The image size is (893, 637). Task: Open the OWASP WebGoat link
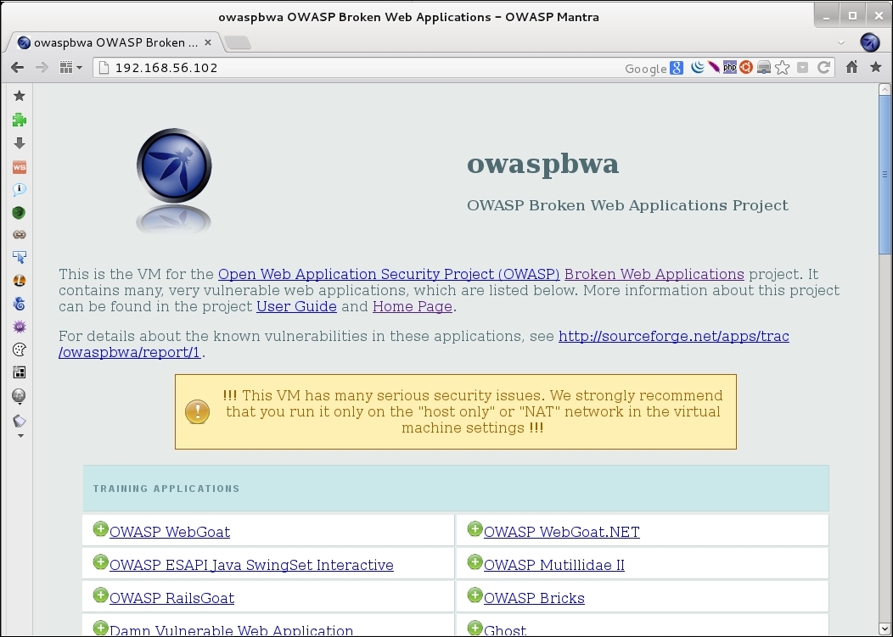170,532
